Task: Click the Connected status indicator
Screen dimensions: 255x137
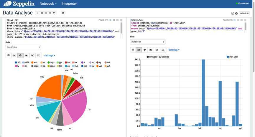Action: pyautogui.click(x=242, y=4)
